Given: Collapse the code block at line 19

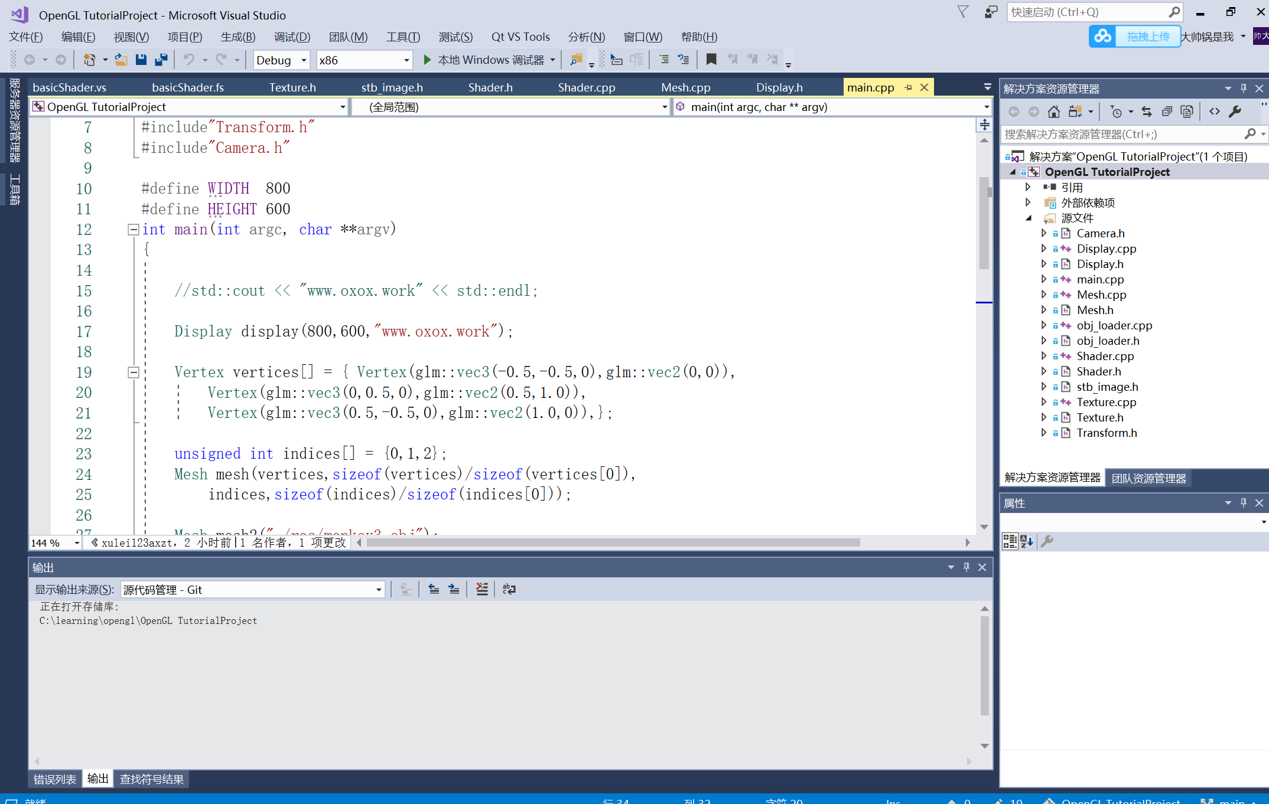Looking at the screenshot, I should pyautogui.click(x=133, y=372).
